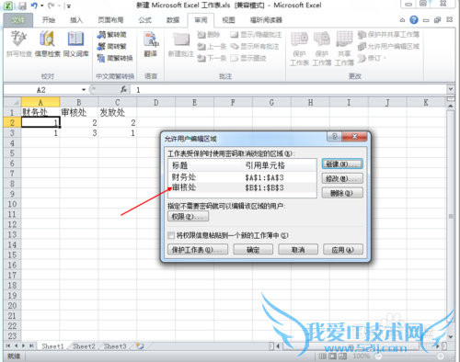The image size is (460, 362).
Task: Switch to the 插入 tab
Action: [x=76, y=20]
